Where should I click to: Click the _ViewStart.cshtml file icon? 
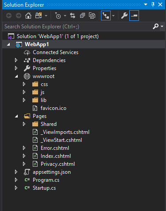[35, 140]
